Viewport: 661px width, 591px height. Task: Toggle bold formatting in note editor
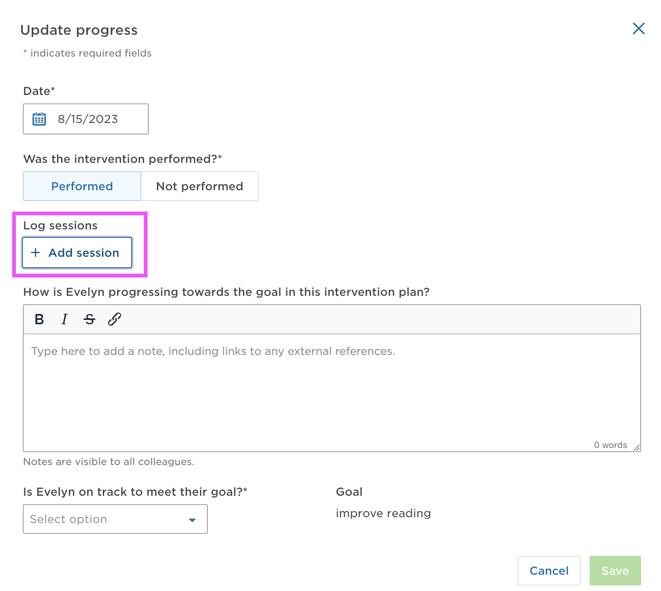click(39, 319)
